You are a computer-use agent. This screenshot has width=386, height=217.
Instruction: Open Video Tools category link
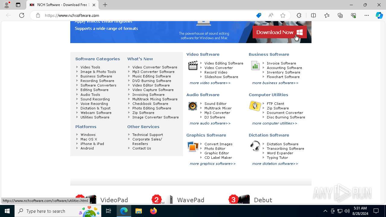point(90,67)
